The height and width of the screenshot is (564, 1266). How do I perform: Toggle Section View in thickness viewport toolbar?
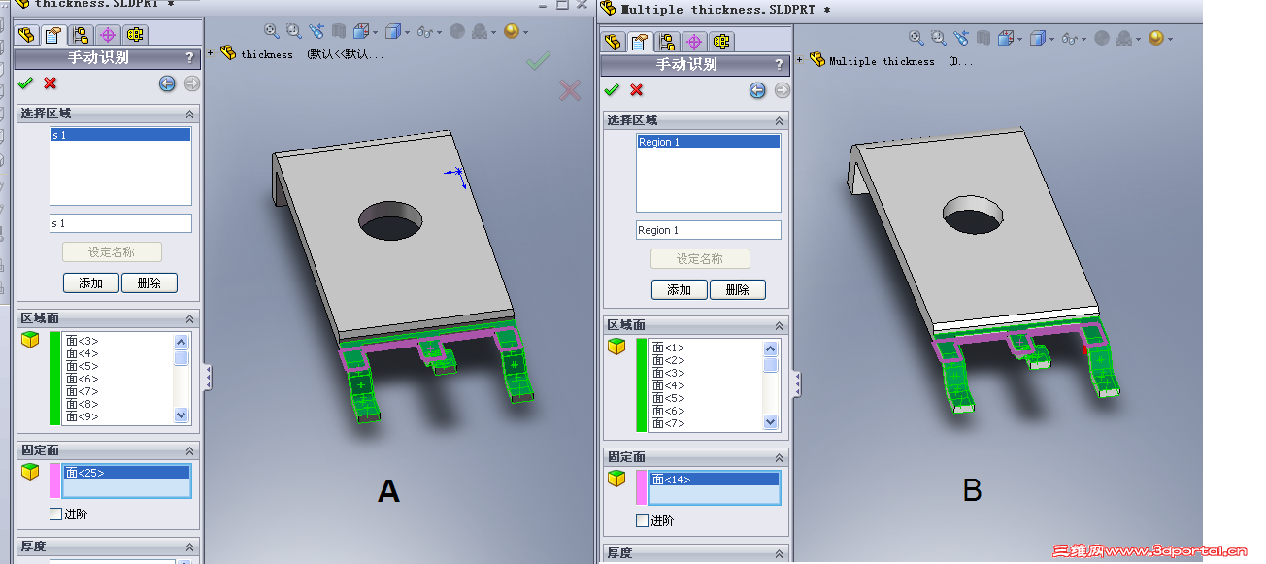[338, 31]
